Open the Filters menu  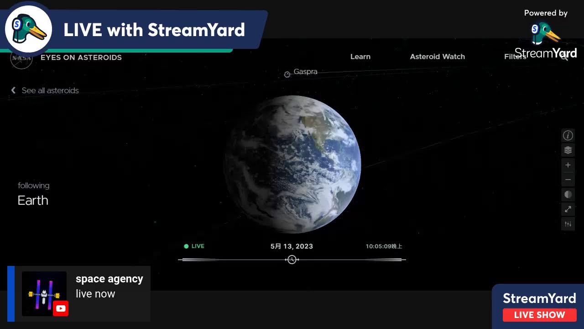(515, 57)
